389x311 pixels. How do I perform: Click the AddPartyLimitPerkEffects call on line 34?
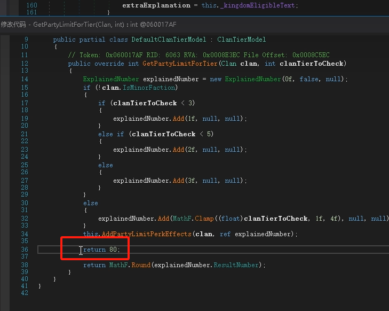pos(146,234)
